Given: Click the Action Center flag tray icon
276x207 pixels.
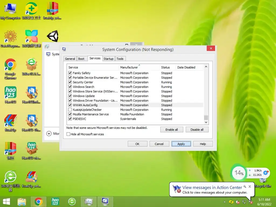Looking at the screenshot, I should click(251, 202).
